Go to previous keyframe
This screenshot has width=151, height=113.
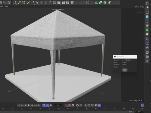click(x=22, y=105)
